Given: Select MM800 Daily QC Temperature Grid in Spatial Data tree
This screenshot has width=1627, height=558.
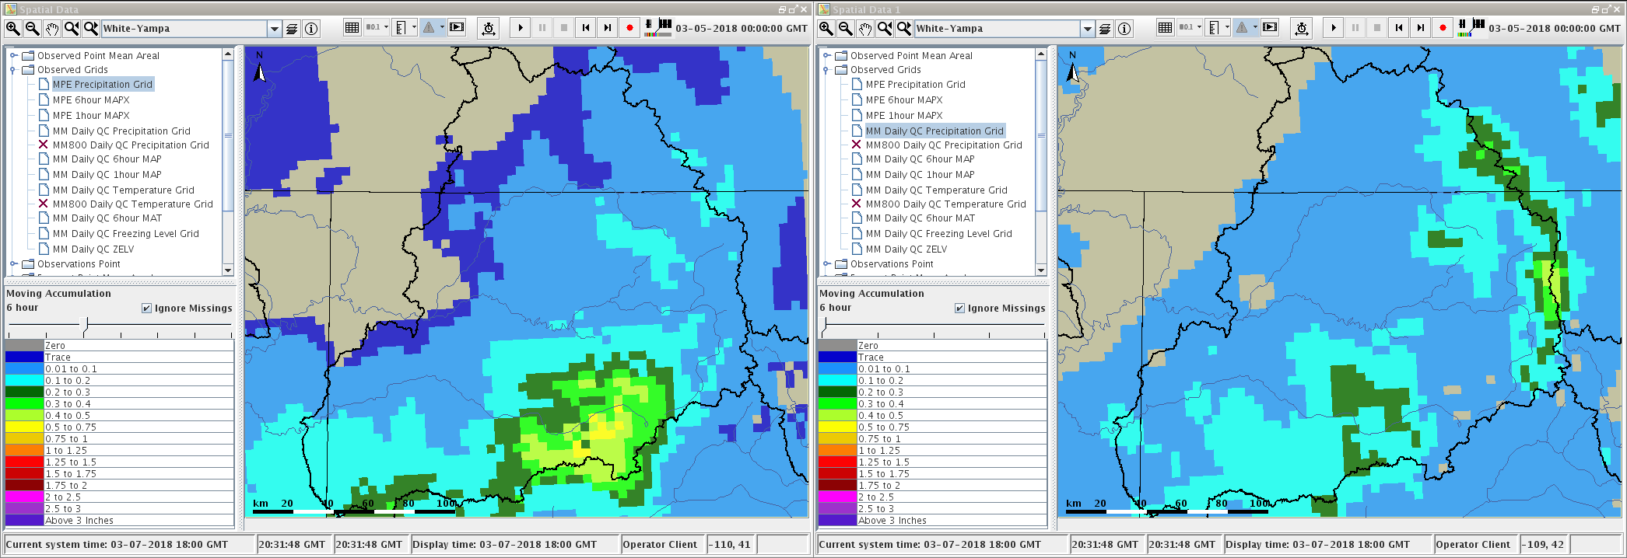Looking at the screenshot, I should click(132, 204).
